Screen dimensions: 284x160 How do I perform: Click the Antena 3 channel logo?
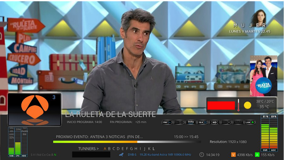click(34, 110)
